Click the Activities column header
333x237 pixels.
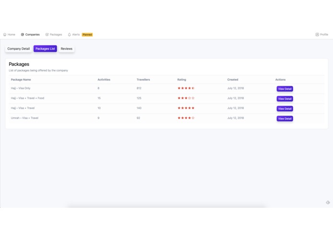104,80
